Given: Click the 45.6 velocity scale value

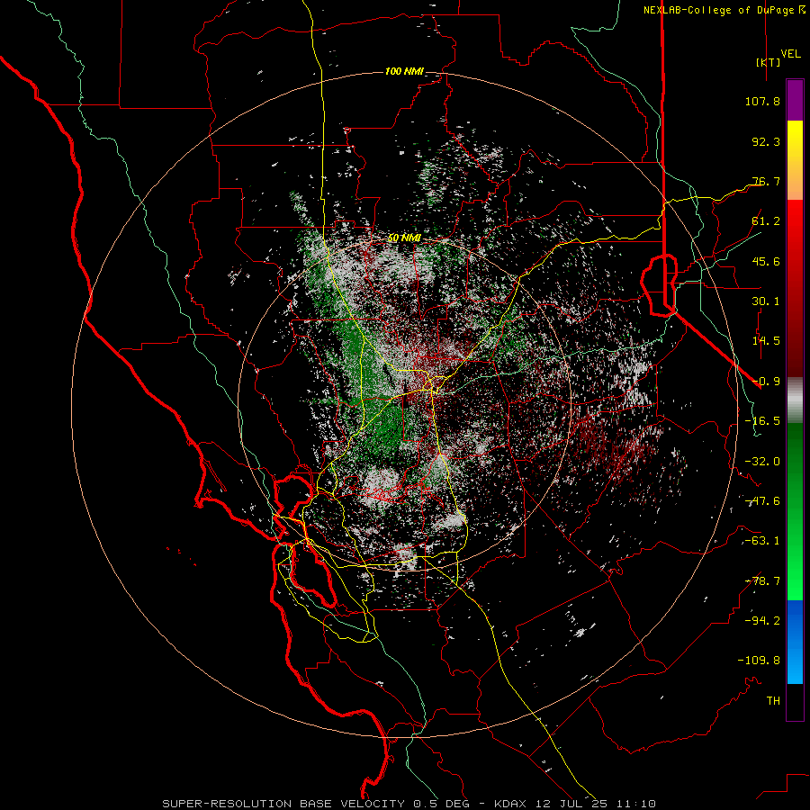Looking at the screenshot, I should (766, 261).
